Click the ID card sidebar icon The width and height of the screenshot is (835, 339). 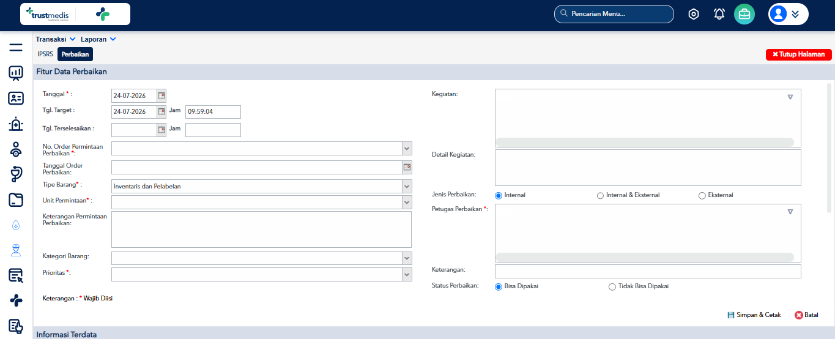point(16,98)
